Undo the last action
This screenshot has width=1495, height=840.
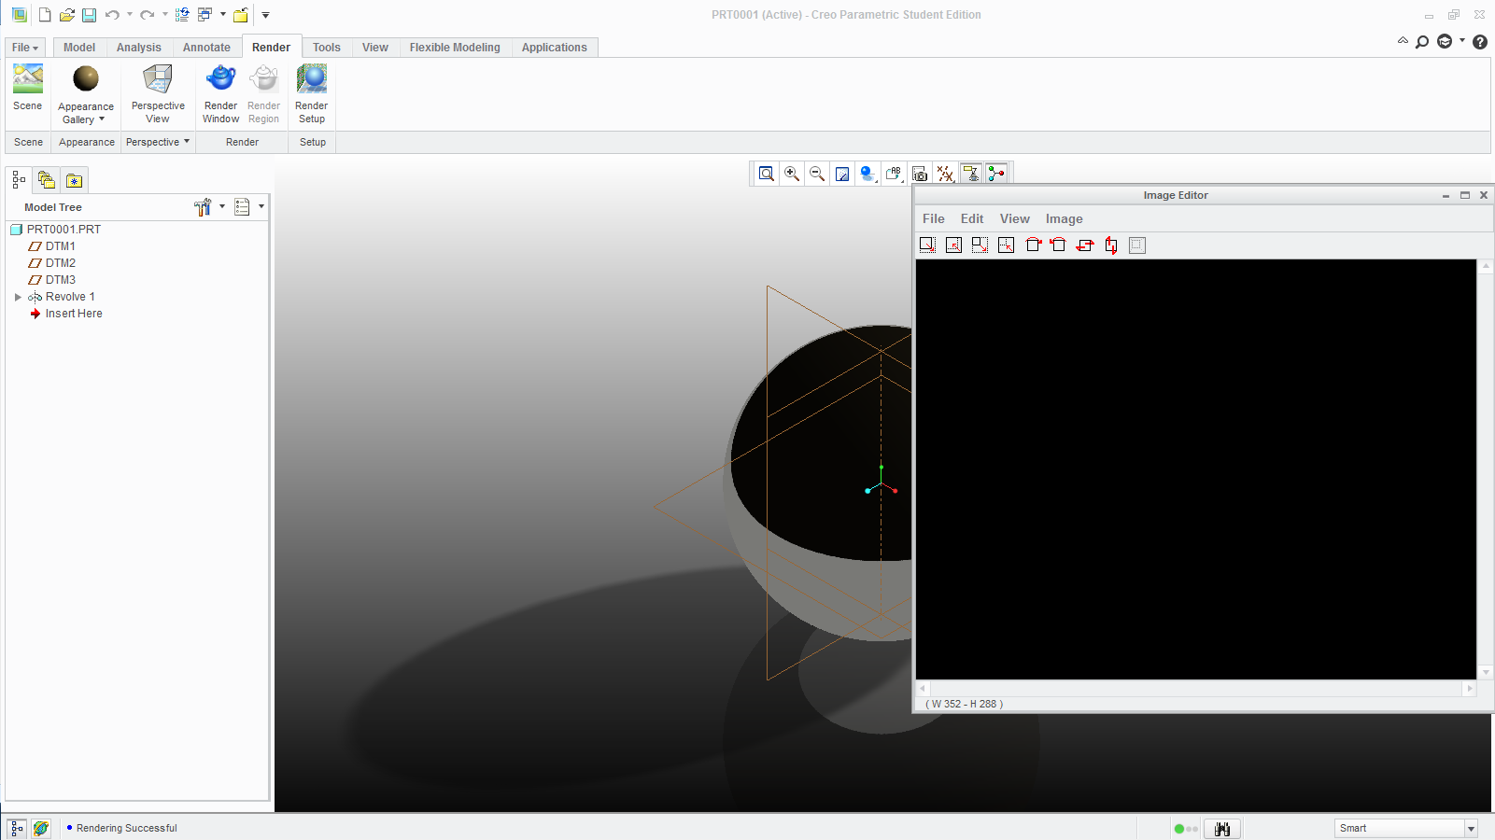(x=111, y=14)
